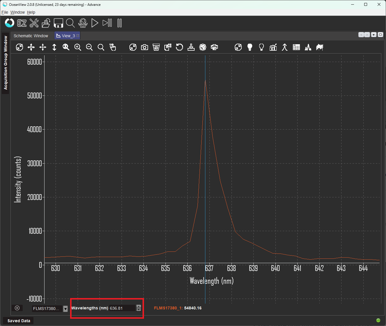The height and width of the screenshot is (326, 386).
Task: Toggle the hand pointer cursor tool
Action: click(113, 47)
